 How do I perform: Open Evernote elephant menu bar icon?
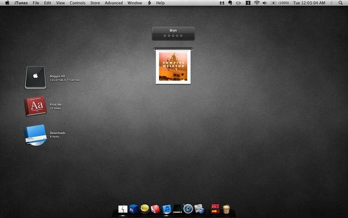coord(230,3)
